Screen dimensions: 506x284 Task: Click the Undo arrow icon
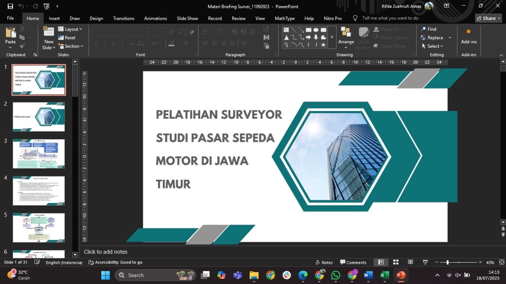[21, 6]
